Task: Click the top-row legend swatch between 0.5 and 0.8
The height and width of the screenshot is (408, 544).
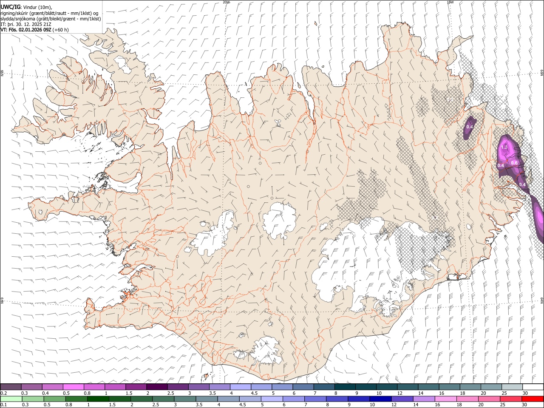Action: [73, 387]
